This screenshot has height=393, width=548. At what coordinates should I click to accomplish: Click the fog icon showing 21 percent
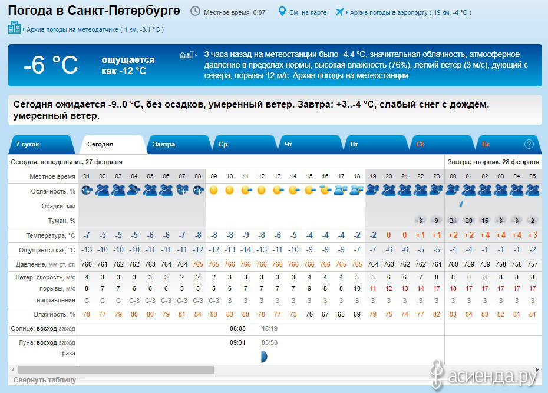pyautogui.click(x=453, y=220)
